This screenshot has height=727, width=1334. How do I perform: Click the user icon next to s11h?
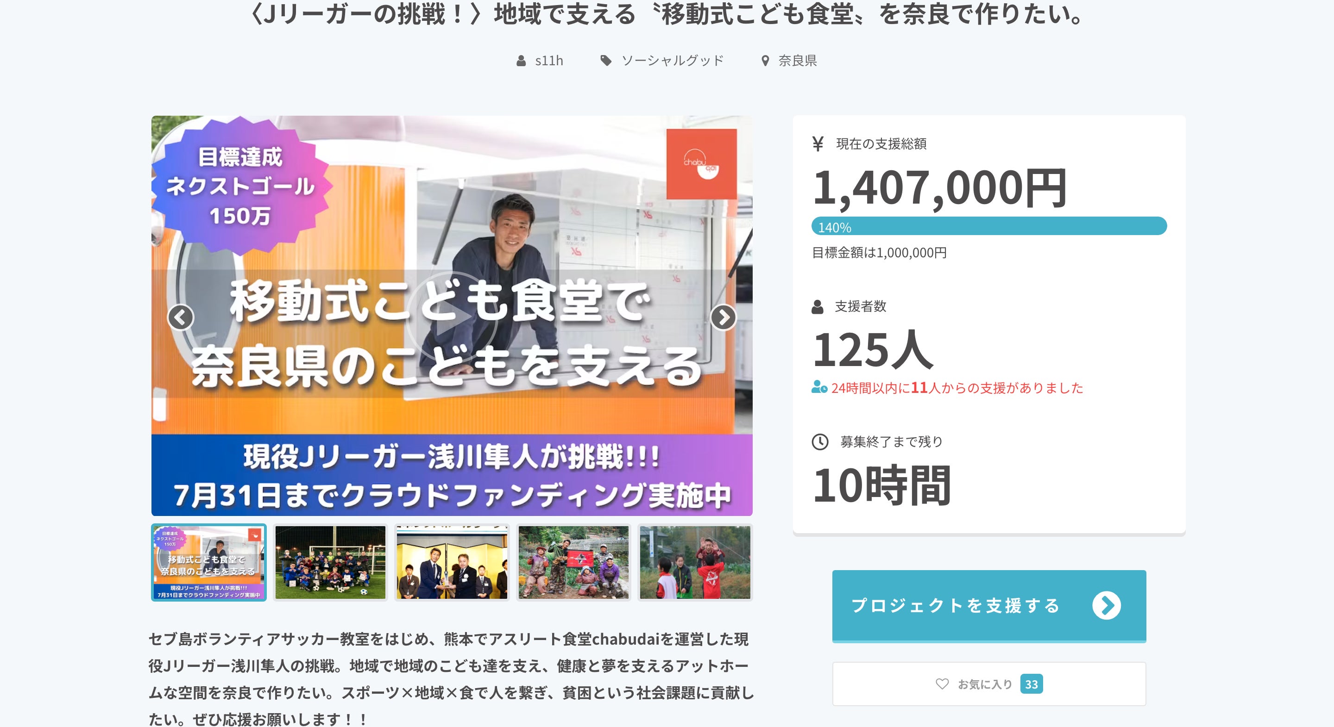tap(521, 61)
